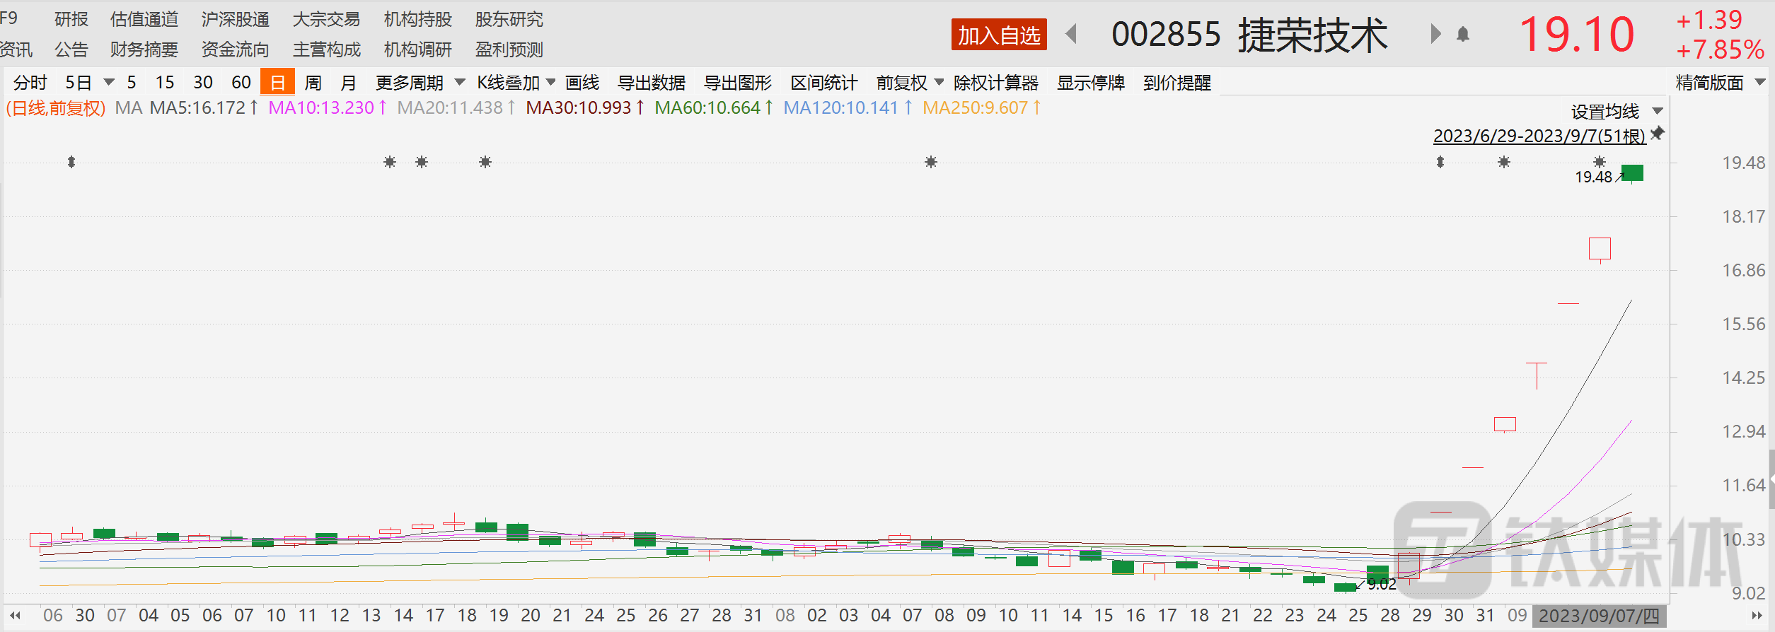
Task: Select the 60-minute period
Action: tap(241, 83)
